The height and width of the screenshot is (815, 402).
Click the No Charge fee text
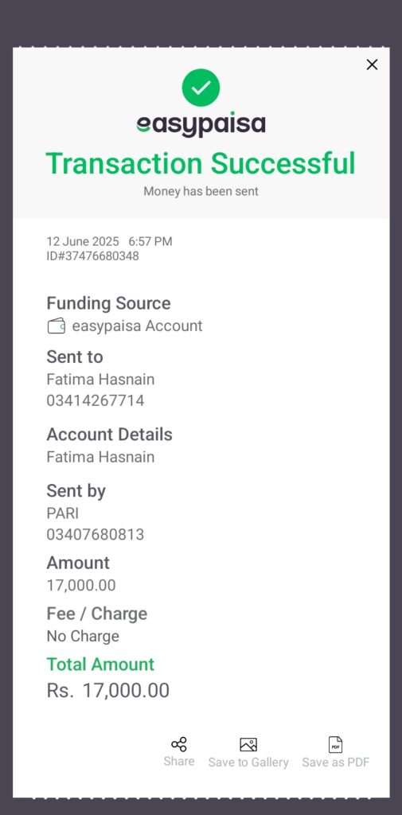[x=83, y=636]
